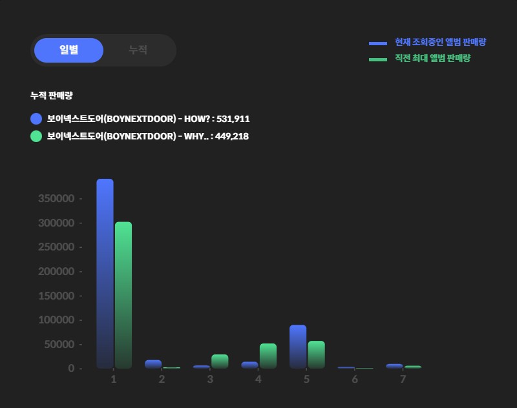Click the x-axis label 2
The width and height of the screenshot is (517, 408).
tap(162, 380)
